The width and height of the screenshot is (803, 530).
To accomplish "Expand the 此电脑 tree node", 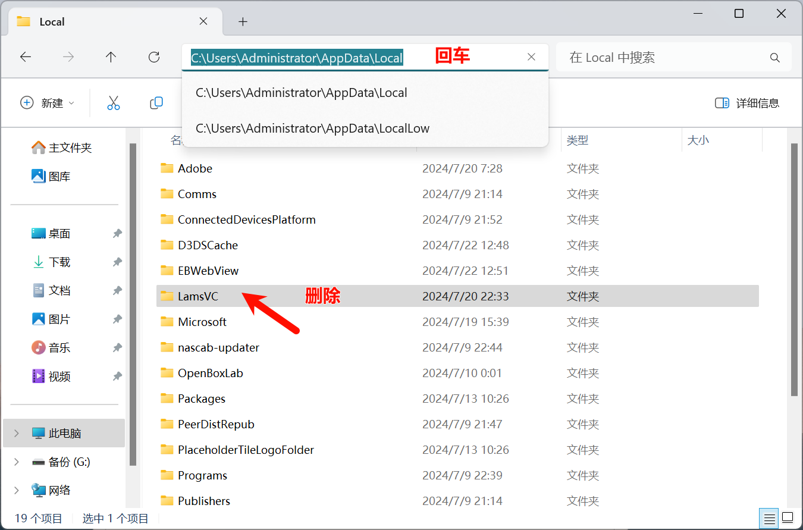I will coord(17,433).
